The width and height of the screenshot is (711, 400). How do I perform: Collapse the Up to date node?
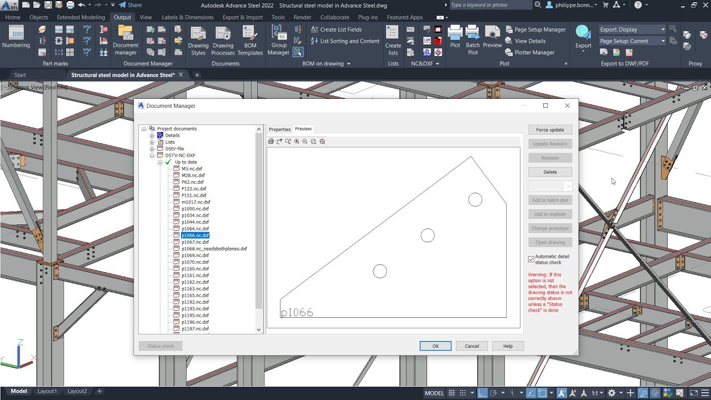160,162
